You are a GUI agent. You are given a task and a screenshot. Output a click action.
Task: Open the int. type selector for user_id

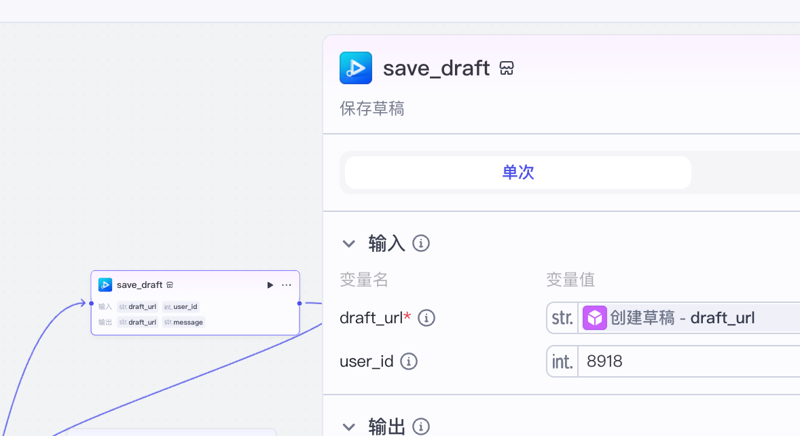tap(562, 361)
